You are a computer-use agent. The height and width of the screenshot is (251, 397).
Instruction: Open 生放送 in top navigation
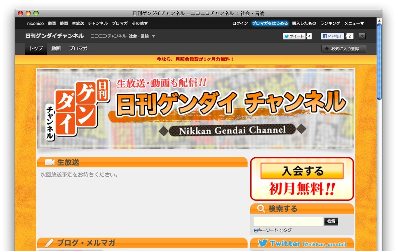(x=78, y=23)
